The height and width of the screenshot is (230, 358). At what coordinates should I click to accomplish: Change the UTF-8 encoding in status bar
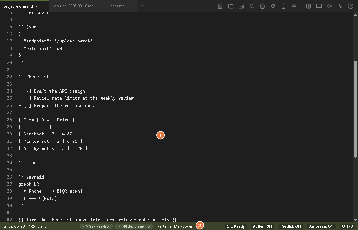[x=347, y=226]
